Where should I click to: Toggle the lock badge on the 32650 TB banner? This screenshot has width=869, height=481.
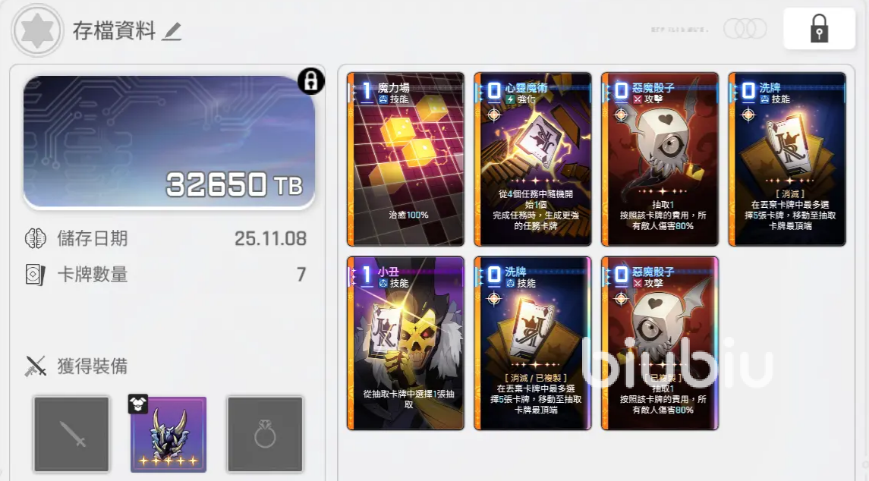pyautogui.click(x=311, y=81)
